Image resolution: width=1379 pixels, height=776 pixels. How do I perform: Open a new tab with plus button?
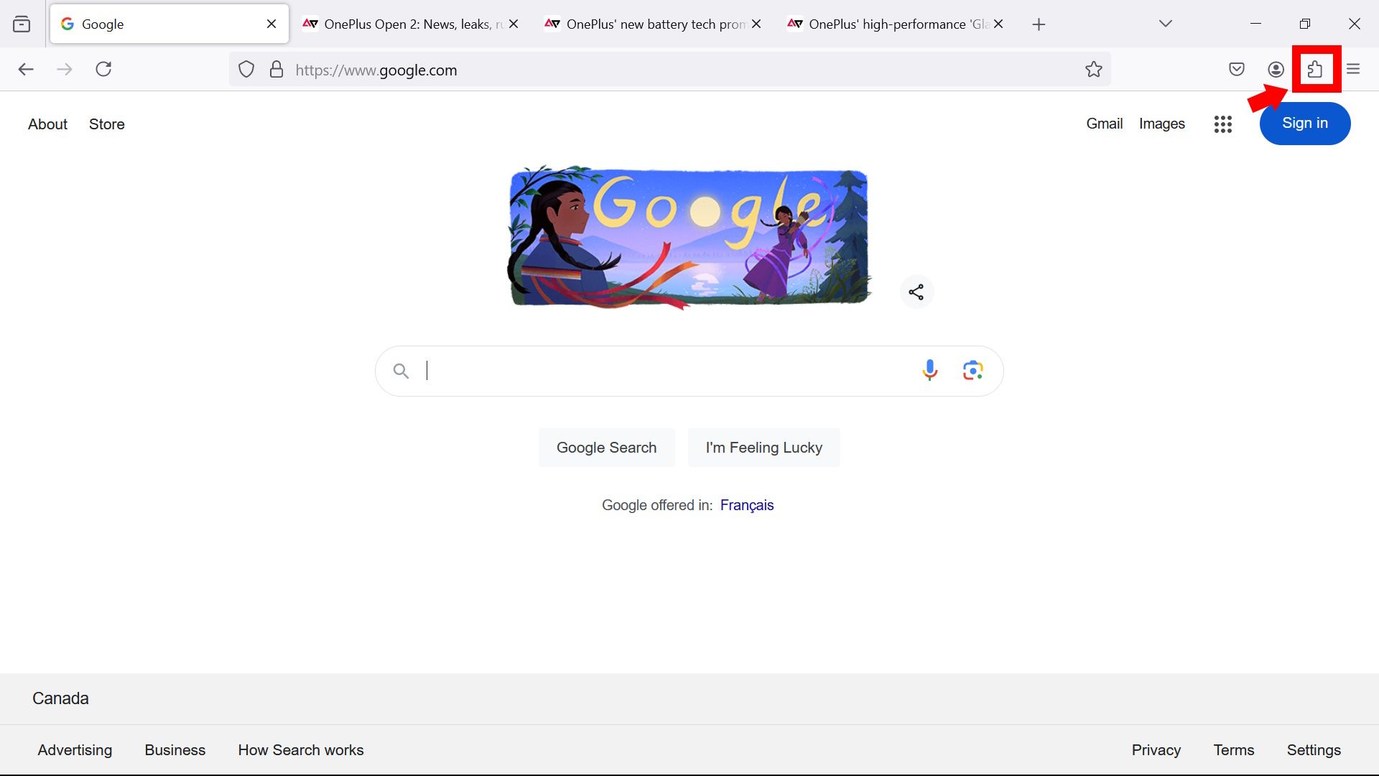pyautogui.click(x=1038, y=24)
